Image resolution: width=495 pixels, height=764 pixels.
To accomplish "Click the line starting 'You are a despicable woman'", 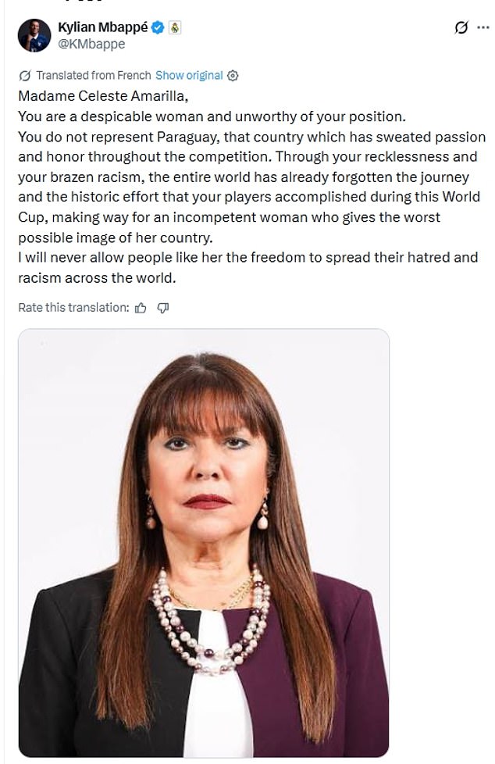I will click(x=212, y=116).
